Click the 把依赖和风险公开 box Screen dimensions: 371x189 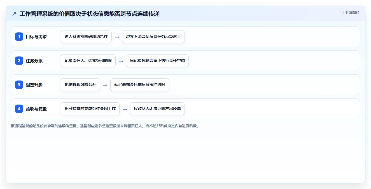point(80,85)
